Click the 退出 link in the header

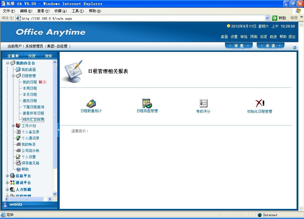292,37
